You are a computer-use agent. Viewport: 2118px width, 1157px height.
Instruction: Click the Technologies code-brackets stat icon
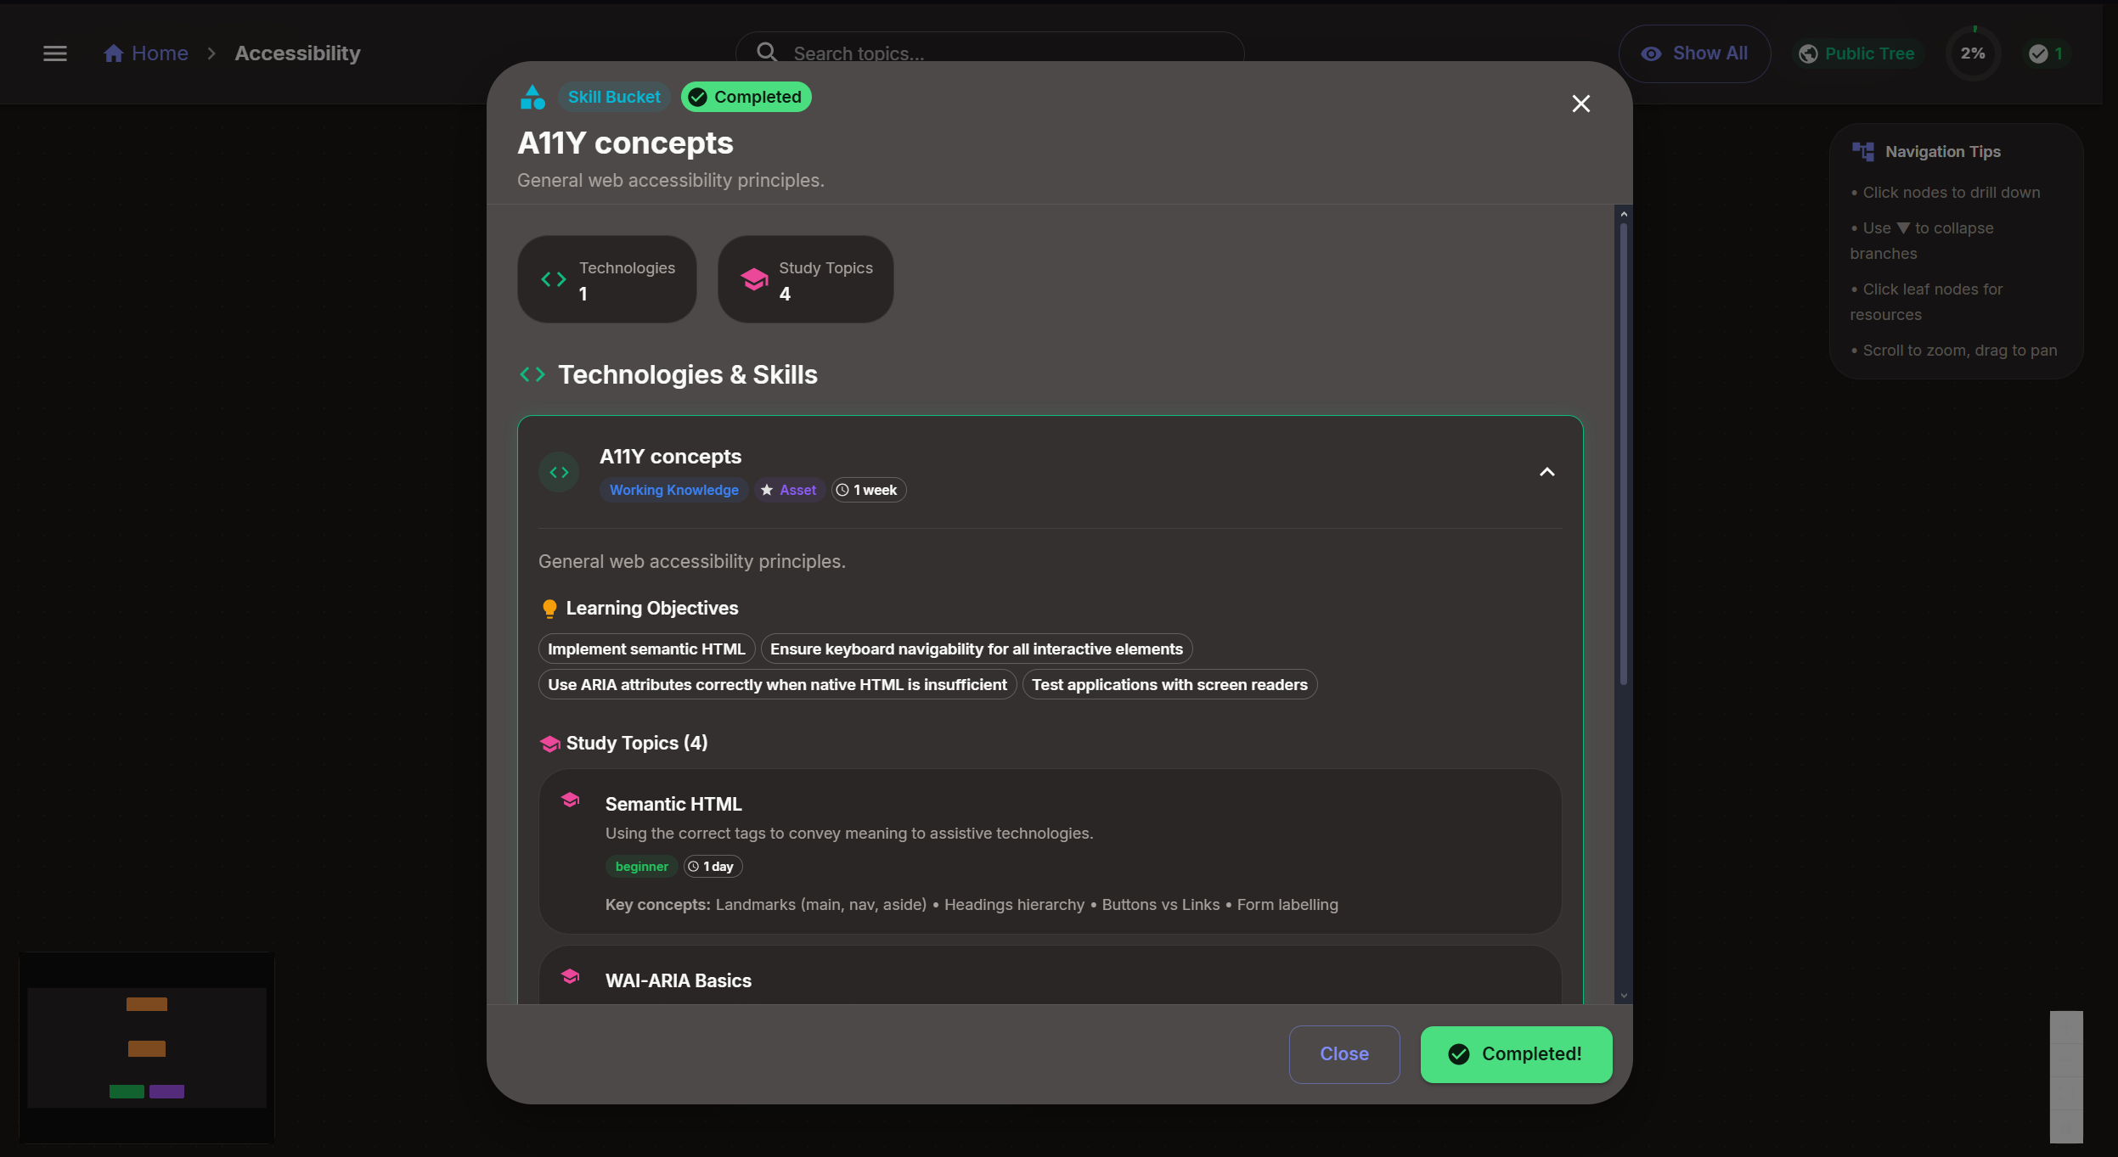pyautogui.click(x=554, y=279)
